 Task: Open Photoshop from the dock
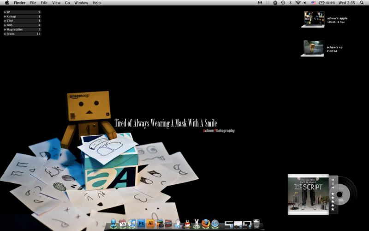click(141, 224)
